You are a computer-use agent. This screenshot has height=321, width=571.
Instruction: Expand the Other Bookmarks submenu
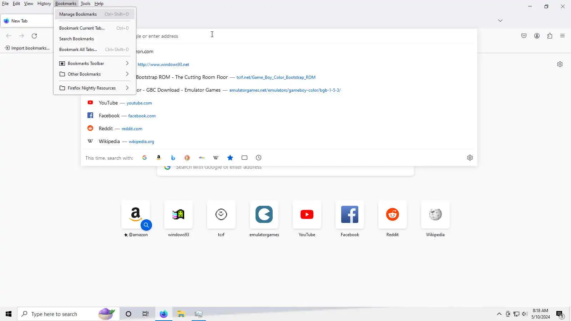tap(95, 74)
